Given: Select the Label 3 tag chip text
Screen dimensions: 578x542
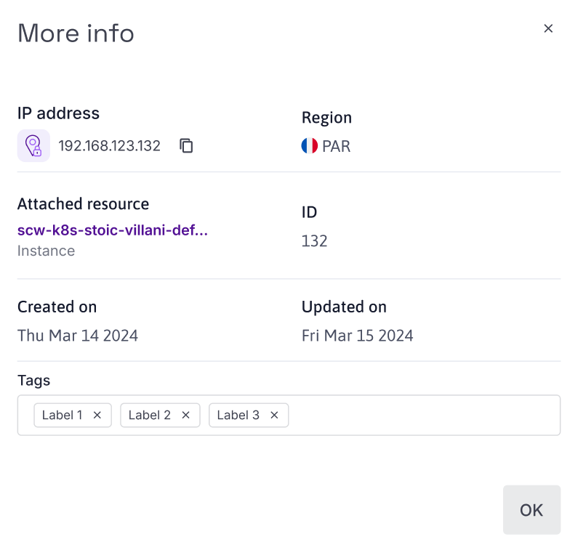Looking at the screenshot, I should click(238, 416).
